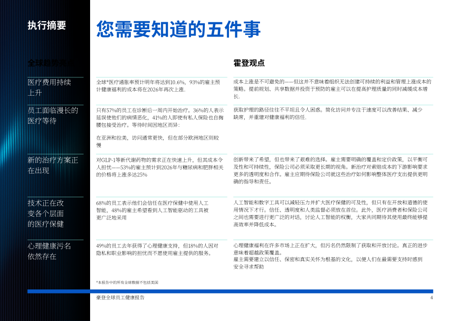Screen dimensions: 453x321
Task: Click the viewpoint text '获取护理的路径往往不平坦'
Action: point(328,113)
